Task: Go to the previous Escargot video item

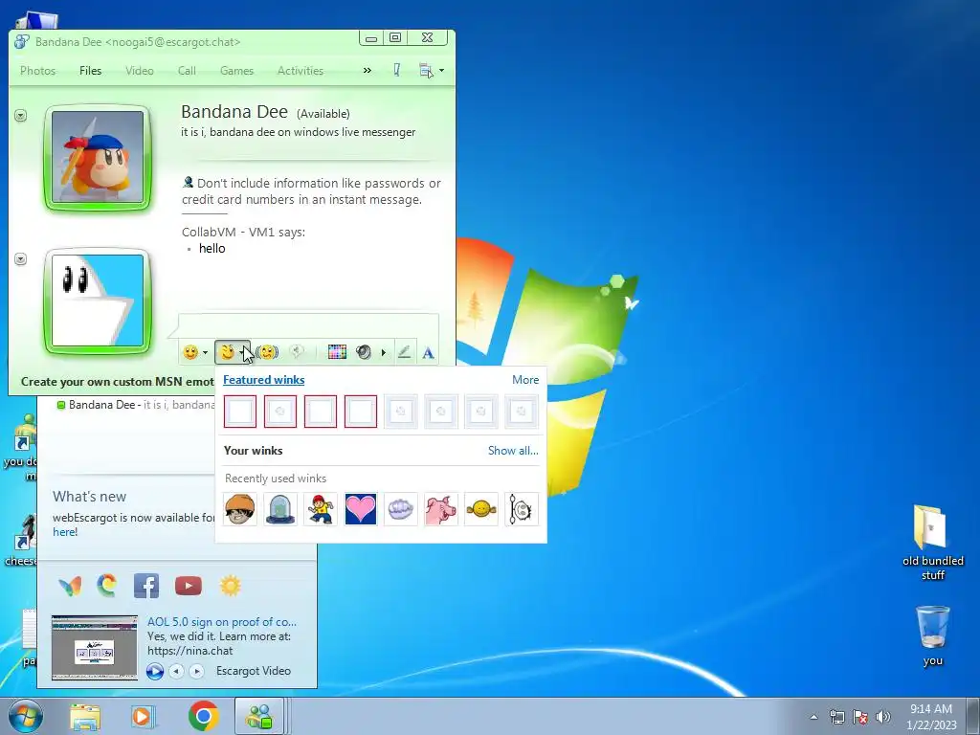Action: 176,671
